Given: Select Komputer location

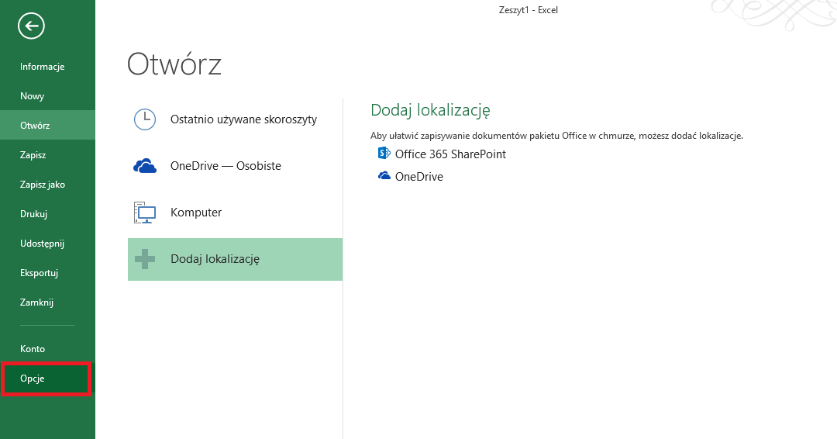Looking at the screenshot, I should click(235, 213).
